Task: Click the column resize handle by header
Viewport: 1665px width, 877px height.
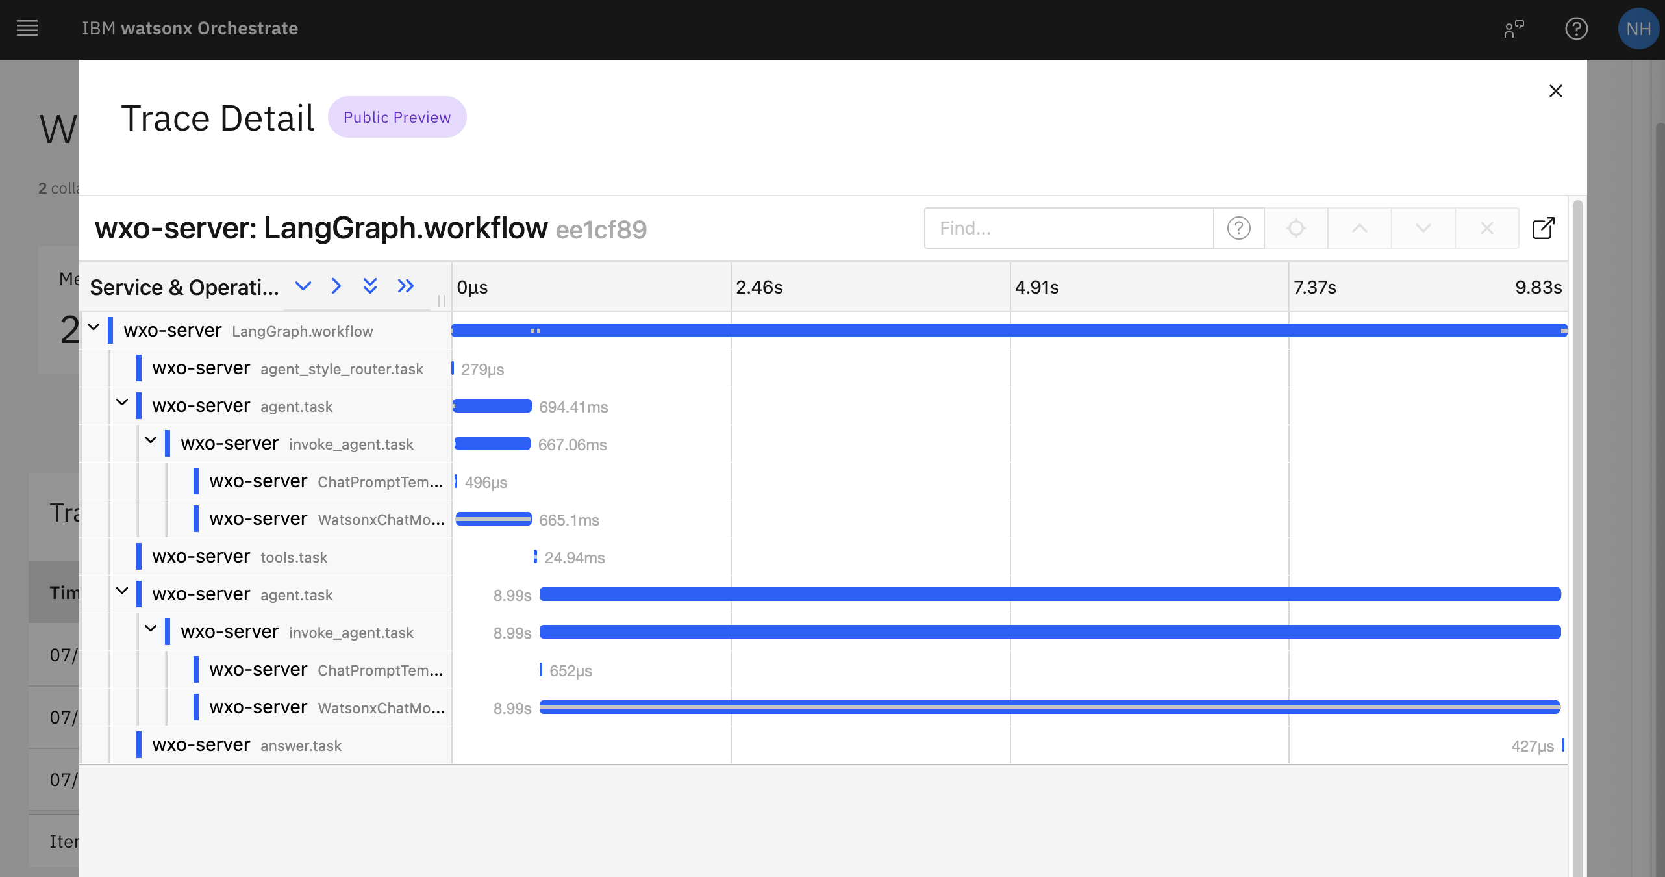Action: point(442,300)
